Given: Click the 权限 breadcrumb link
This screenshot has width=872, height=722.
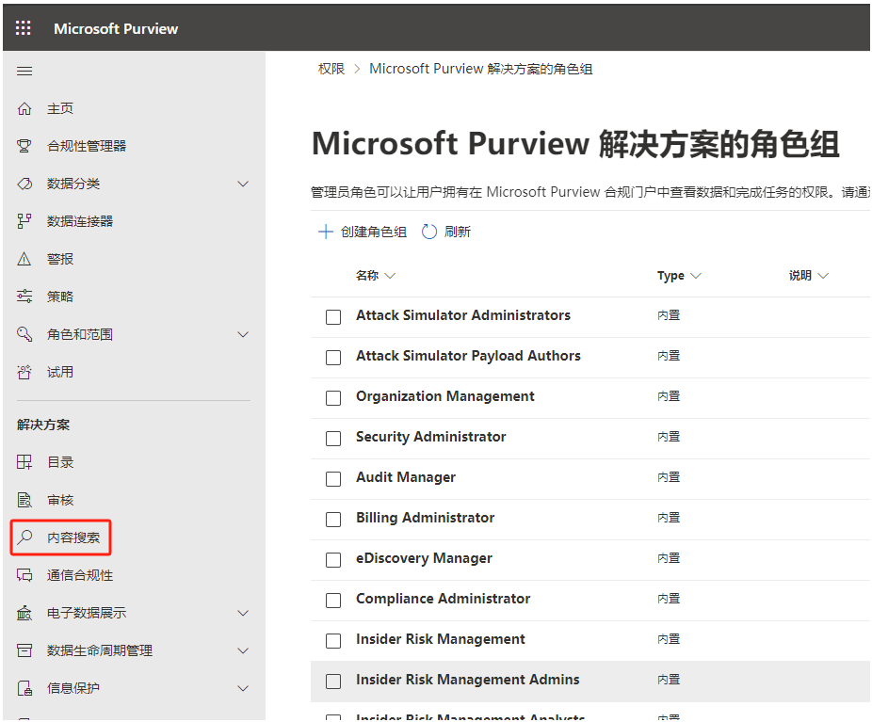Looking at the screenshot, I should pos(331,69).
